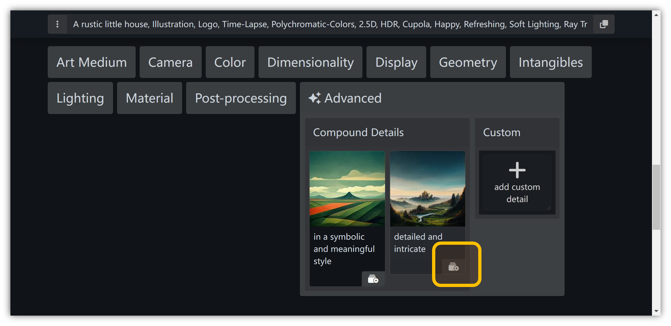Open the Intangibles category

550,62
